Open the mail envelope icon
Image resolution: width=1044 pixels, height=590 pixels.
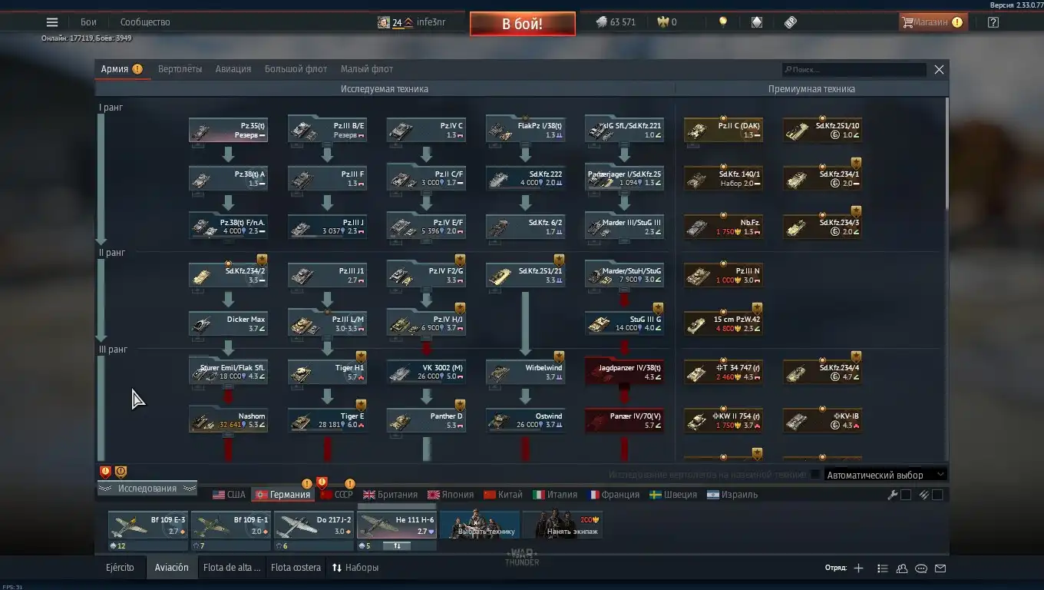pos(940,568)
